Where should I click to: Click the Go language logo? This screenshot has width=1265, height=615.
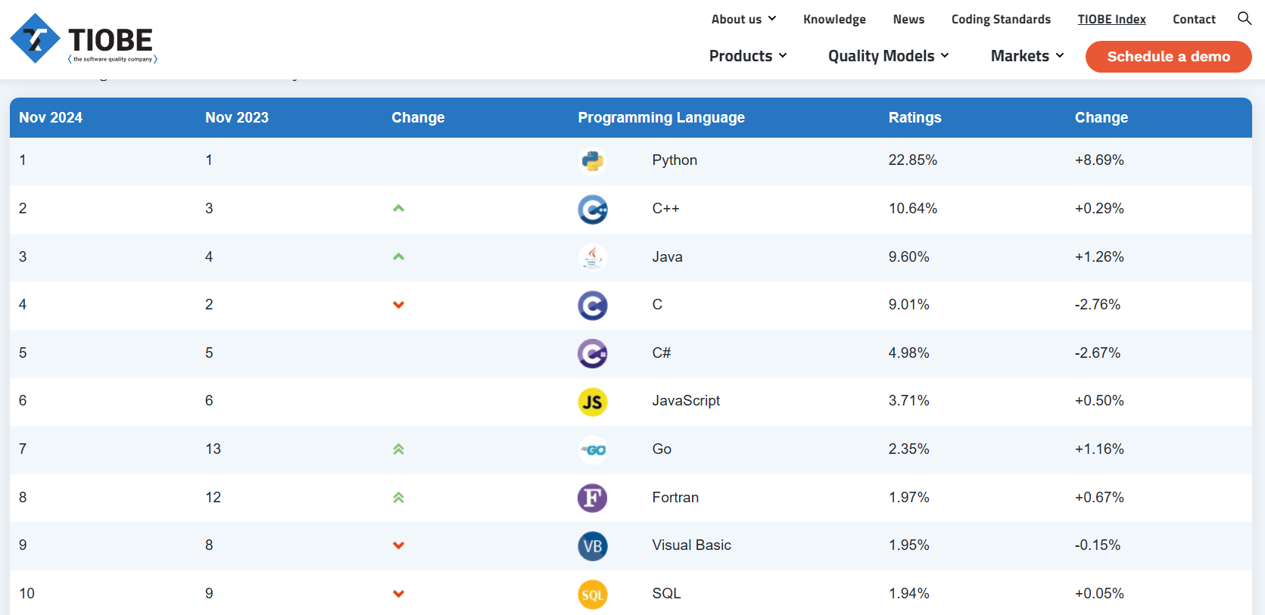tap(593, 450)
